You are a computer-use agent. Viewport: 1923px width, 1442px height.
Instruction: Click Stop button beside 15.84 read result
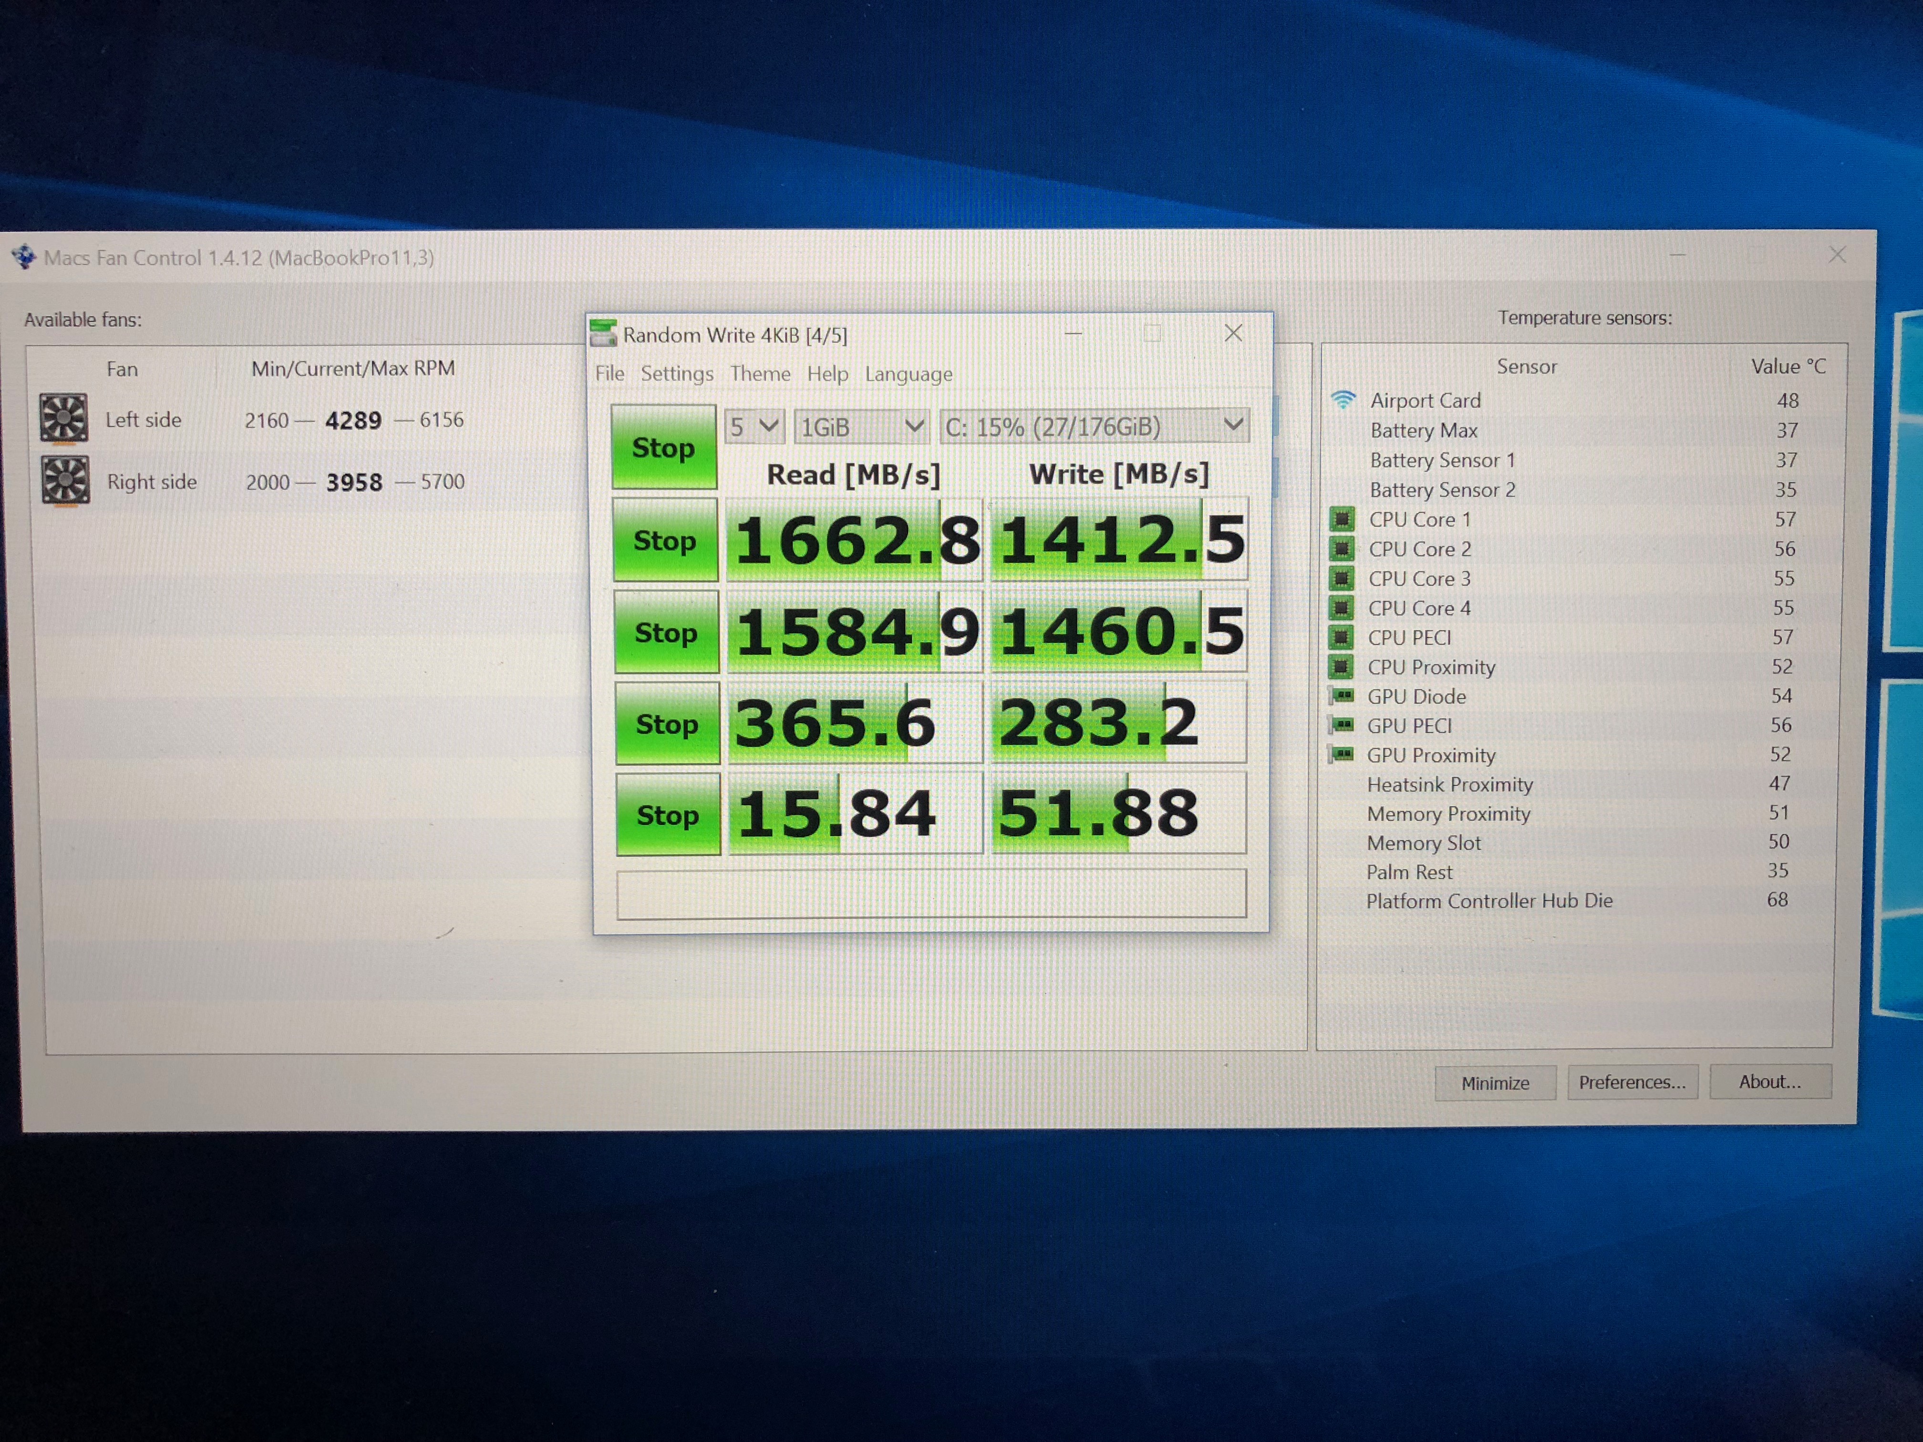pyautogui.click(x=668, y=814)
